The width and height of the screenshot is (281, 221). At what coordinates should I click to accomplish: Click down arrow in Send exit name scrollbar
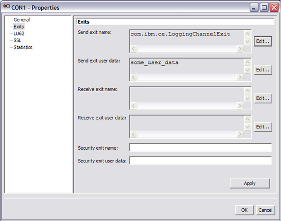(247, 41)
